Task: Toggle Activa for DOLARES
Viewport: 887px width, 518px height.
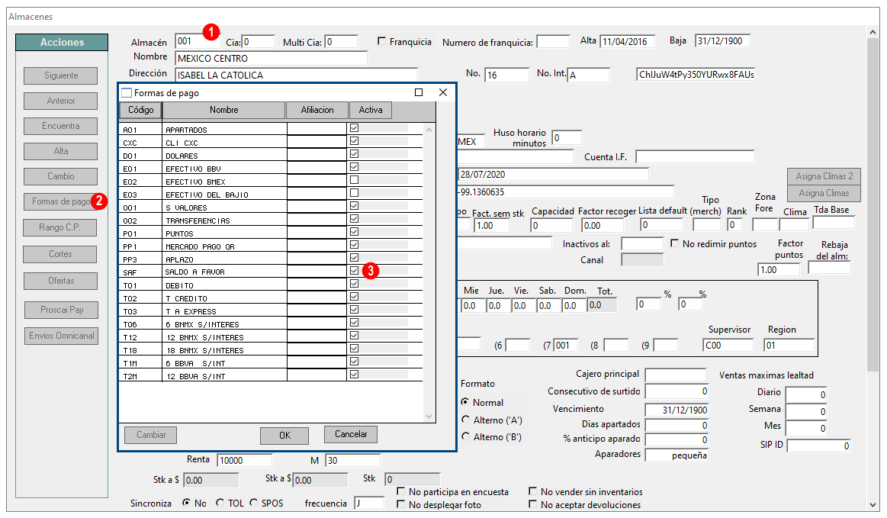Action: click(354, 154)
